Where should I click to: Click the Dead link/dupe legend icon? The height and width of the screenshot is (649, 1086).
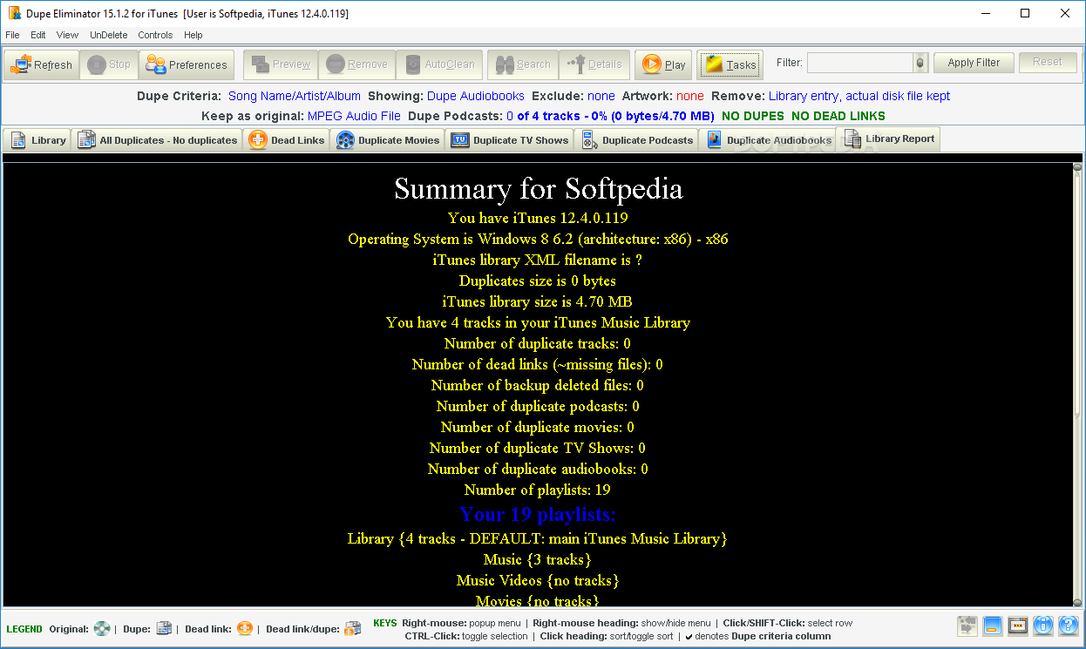pyautogui.click(x=352, y=628)
